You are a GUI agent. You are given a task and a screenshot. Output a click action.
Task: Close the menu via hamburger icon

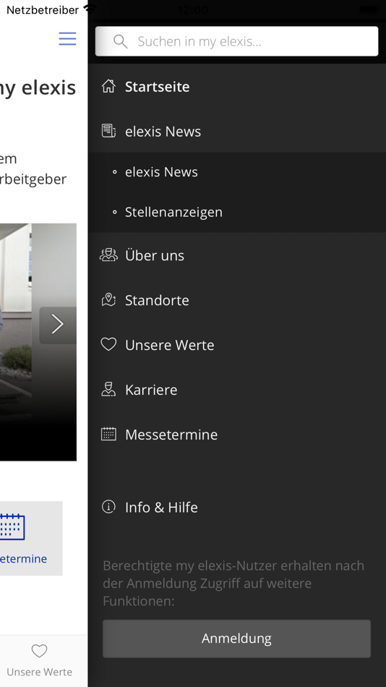point(67,38)
